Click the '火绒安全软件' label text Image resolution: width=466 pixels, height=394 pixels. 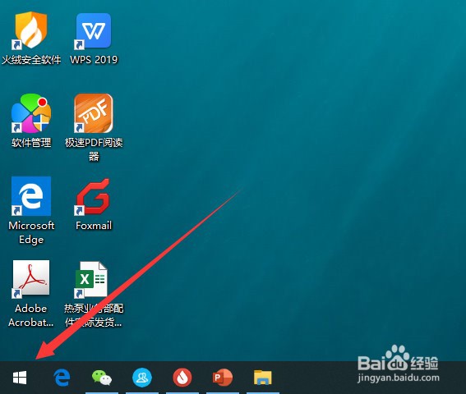(31, 60)
